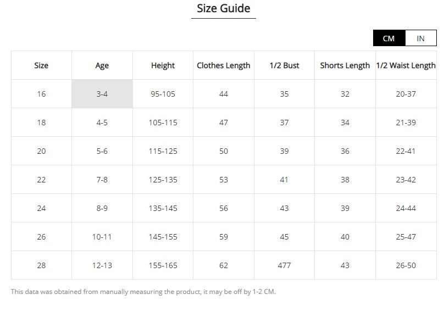444x311 pixels.
Task: Select the Size column header
Action: coord(41,65)
